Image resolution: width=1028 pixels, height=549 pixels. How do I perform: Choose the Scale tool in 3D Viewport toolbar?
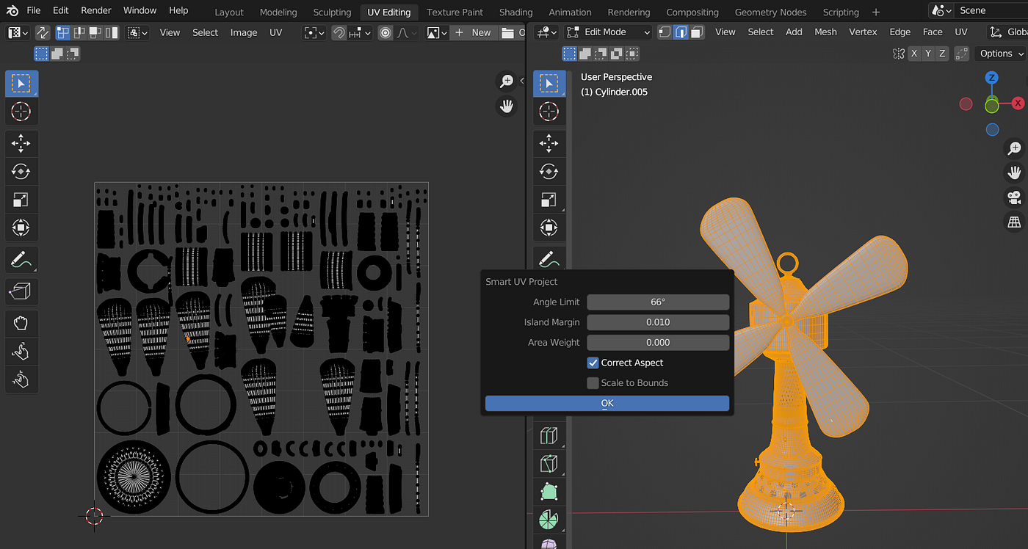549,200
